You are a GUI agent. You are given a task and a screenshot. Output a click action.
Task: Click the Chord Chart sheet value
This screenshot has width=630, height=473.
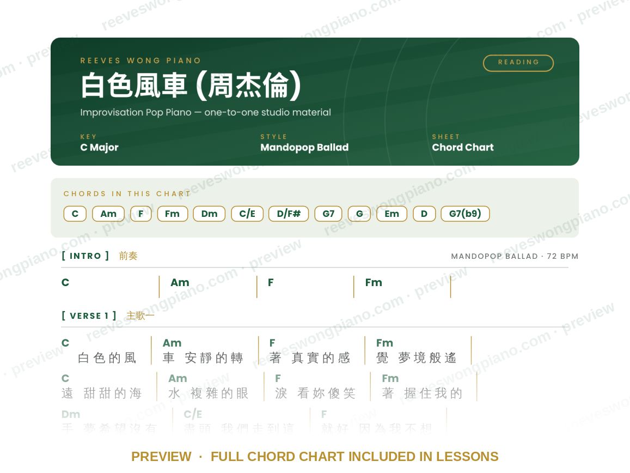(x=462, y=147)
